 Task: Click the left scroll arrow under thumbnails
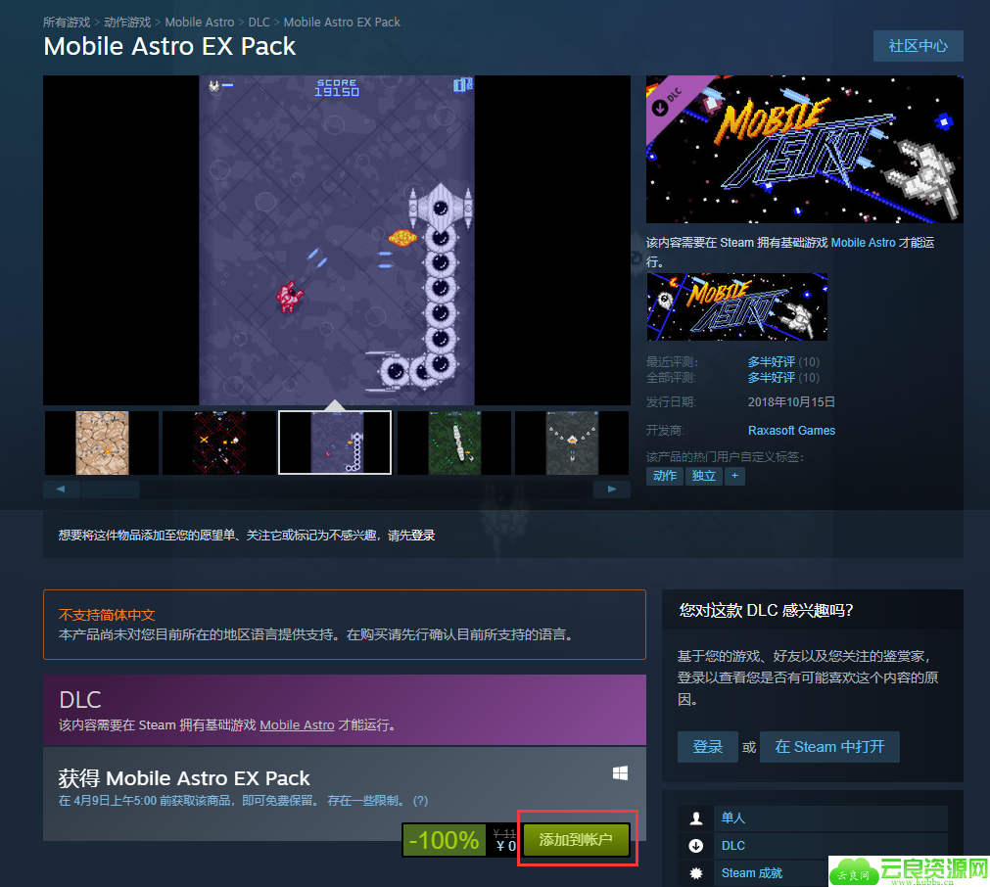[61, 489]
